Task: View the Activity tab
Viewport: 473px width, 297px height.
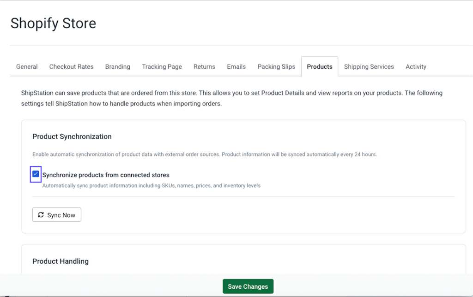Action: [x=415, y=66]
